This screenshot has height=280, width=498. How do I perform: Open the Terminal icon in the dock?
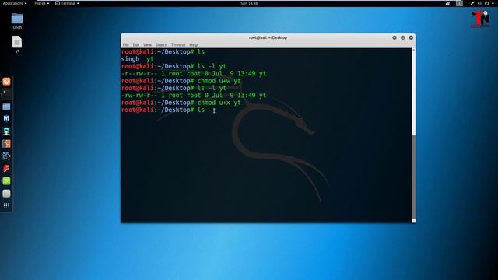pos(6,93)
